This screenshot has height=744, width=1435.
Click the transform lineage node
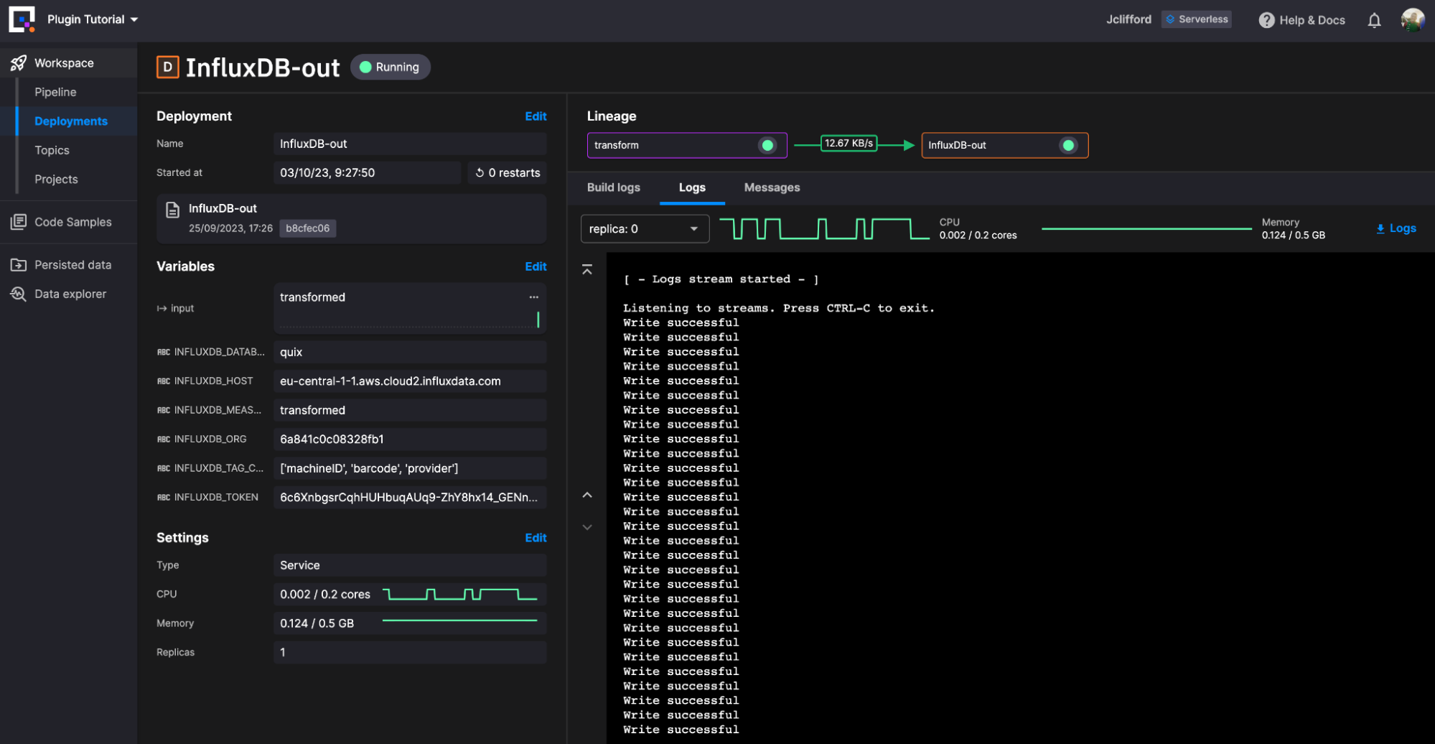pos(687,145)
